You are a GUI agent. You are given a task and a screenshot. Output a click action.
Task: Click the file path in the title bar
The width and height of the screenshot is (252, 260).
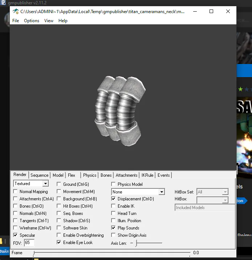[x=102, y=12]
